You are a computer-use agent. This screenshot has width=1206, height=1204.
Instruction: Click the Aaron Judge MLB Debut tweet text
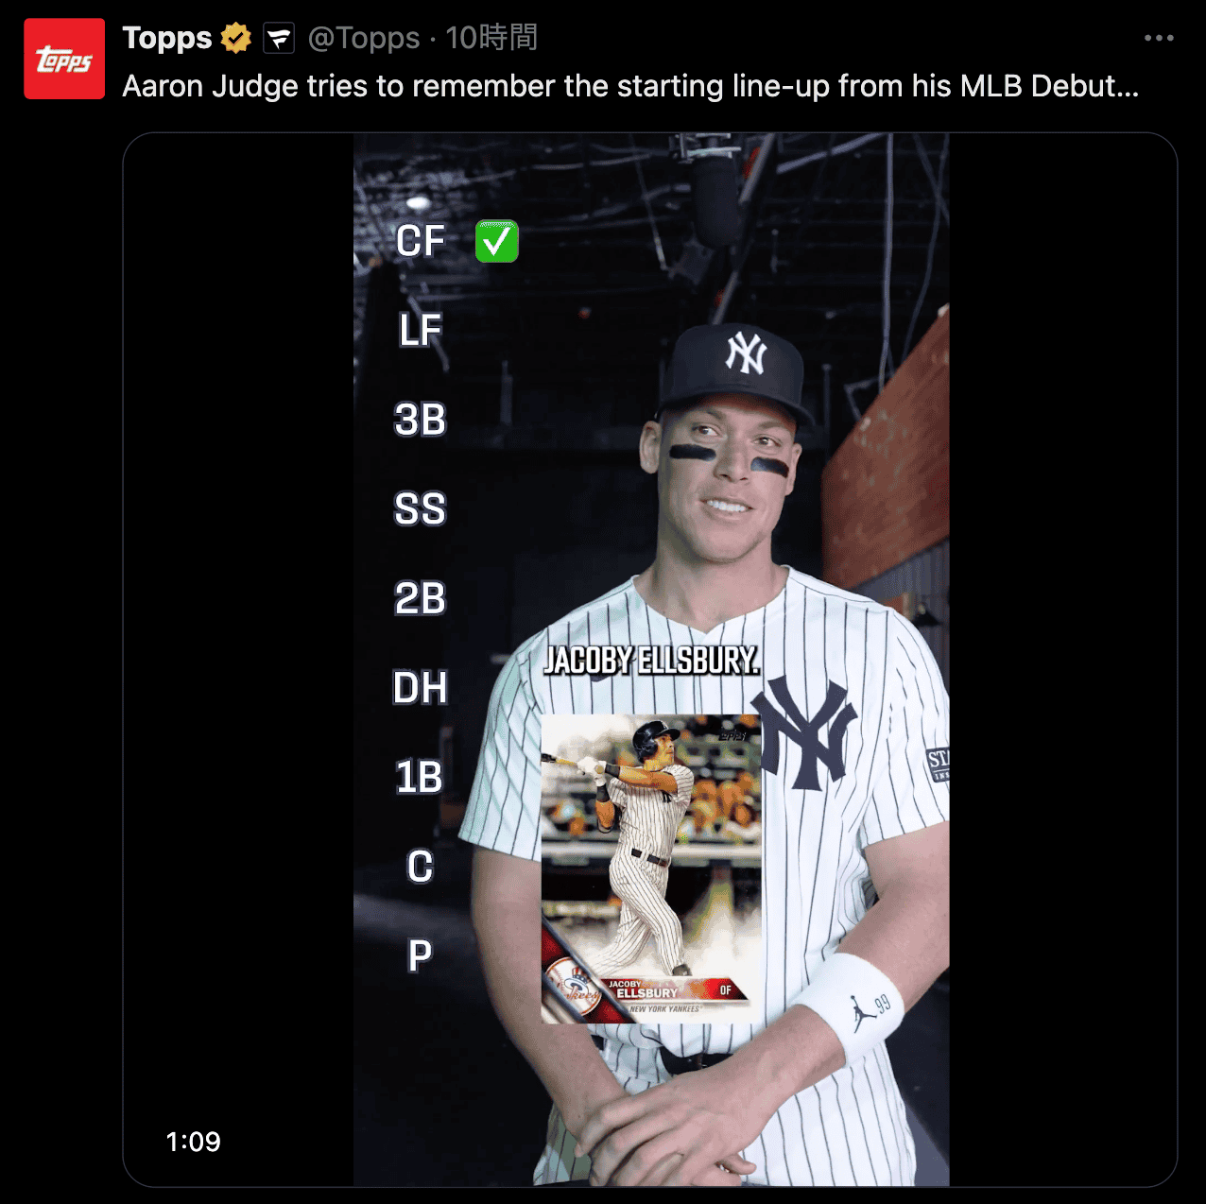pyautogui.click(x=630, y=86)
